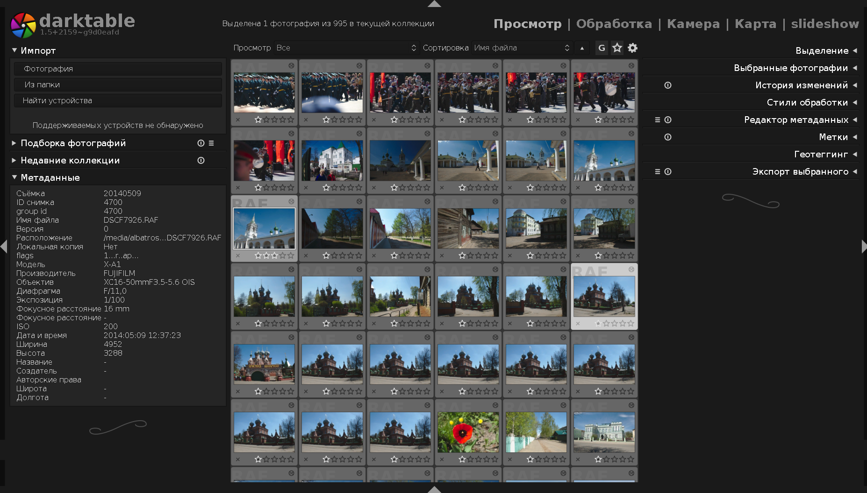This screenshot has height=493, width=867.
Task: Reject the red tulip photo
Action: coord(442,460)
